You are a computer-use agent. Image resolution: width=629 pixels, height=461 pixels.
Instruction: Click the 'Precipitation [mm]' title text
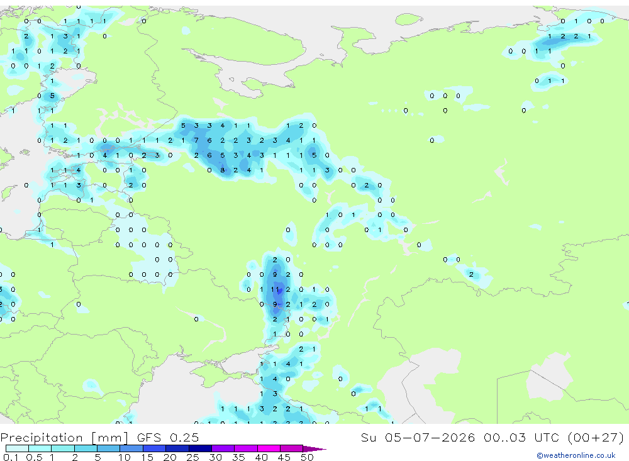point(64,437)
